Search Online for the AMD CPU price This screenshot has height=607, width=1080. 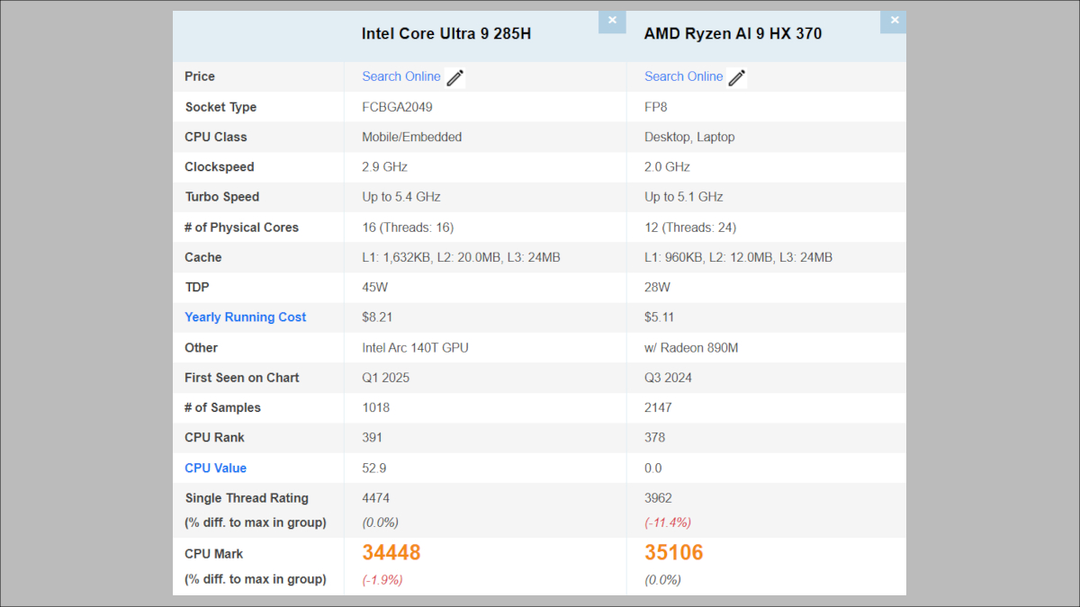click(x=683, y=76)
